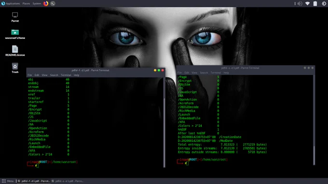
Task: Click '/CreationDate' text in right terminal
Action: [230, 137]
